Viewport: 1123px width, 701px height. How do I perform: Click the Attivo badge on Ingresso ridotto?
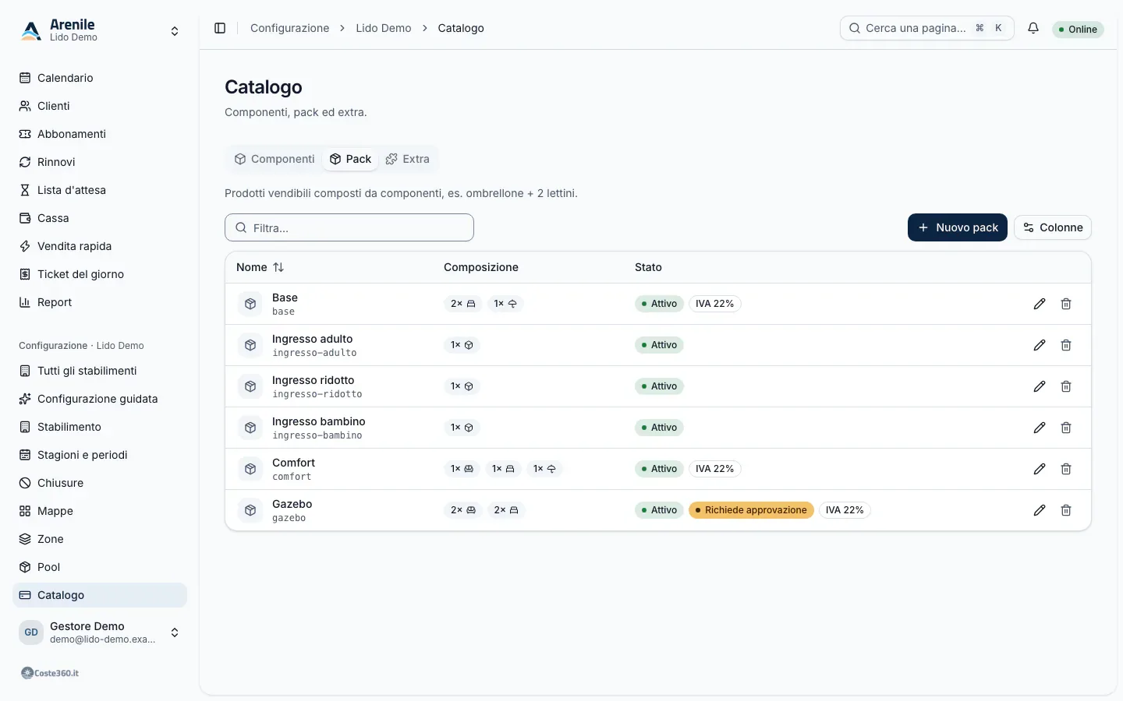[659, 386]
